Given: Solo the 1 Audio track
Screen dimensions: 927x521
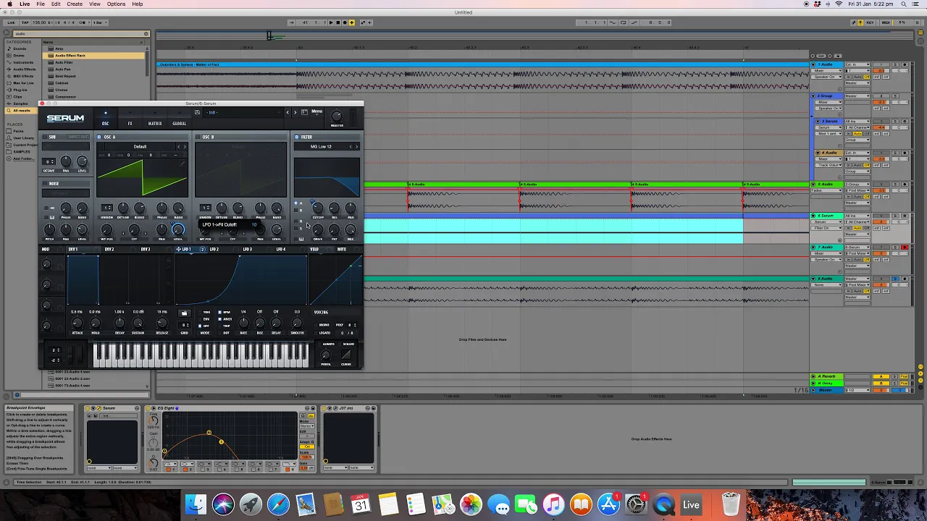Looking at the screenshot, I should 895,64.
